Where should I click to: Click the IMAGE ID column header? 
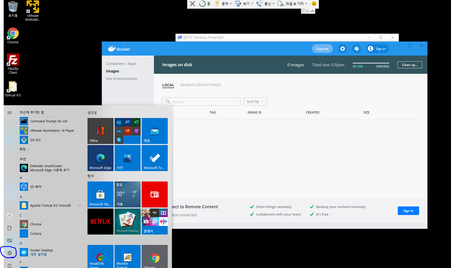(254, 112)
